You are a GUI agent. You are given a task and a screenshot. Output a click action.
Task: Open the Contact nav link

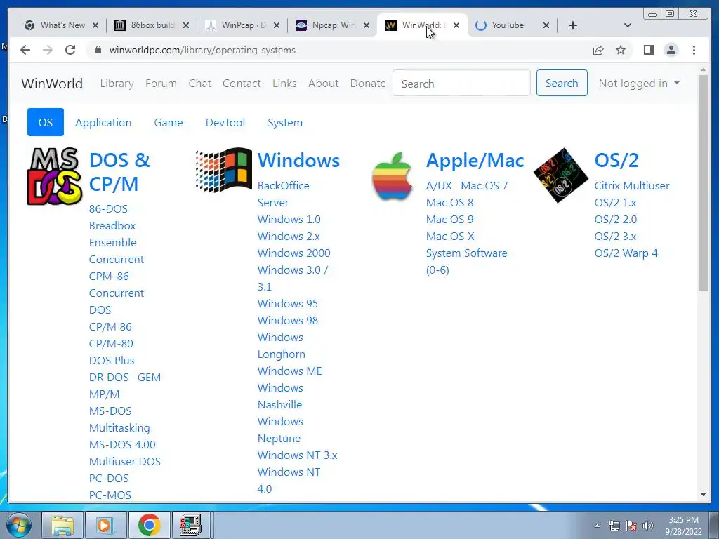(242, 83)
